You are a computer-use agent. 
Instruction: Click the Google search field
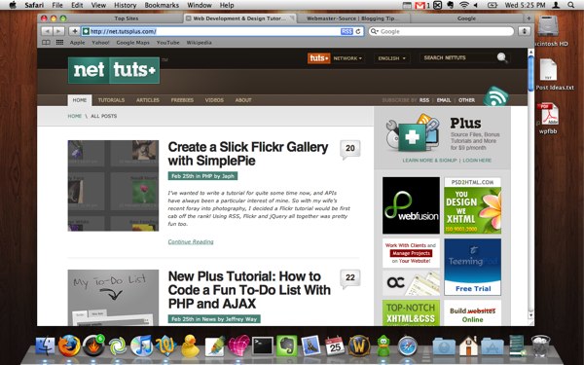pyautogui.click(x=442, y=32)
